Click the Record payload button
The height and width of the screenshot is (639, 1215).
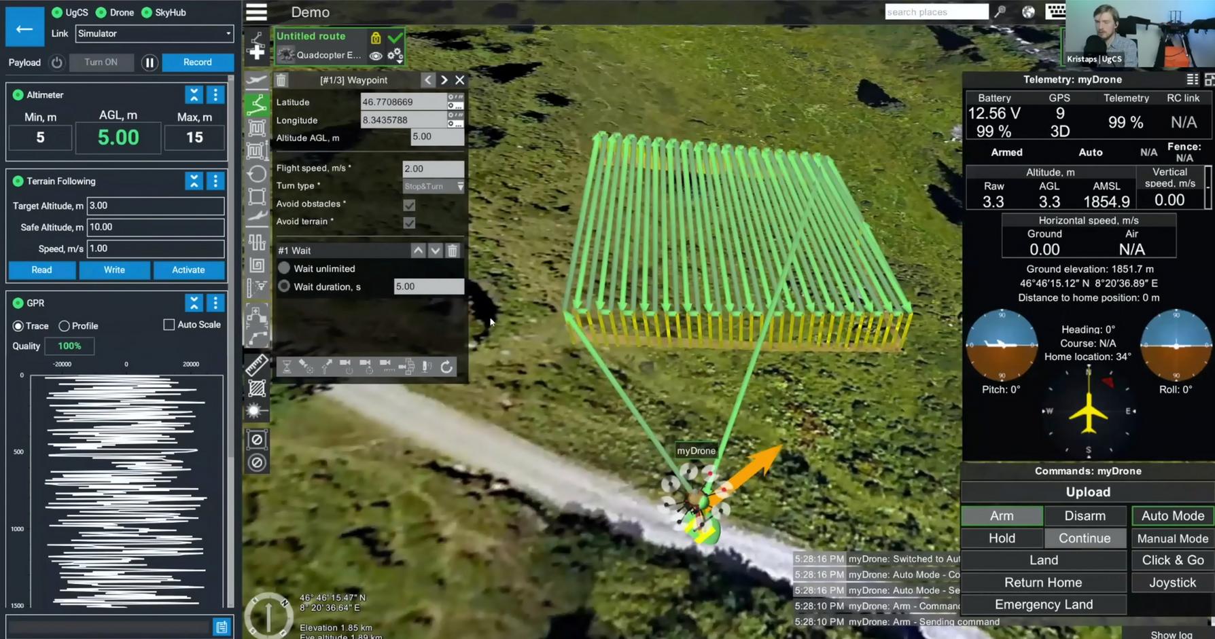198,62
